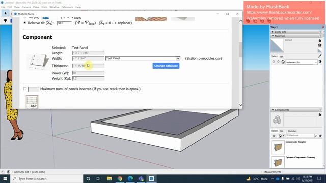Collapse the Materials panel
The width and height of the screenshot is (326, 183).
[x=273, y=36]
